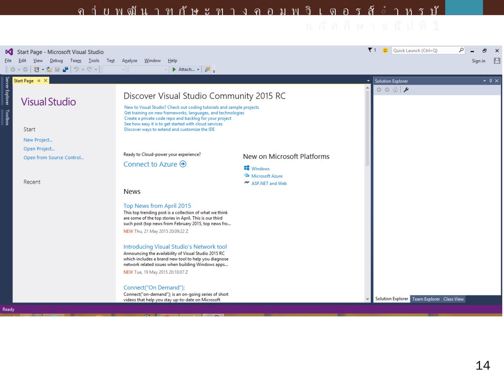
Task: Click the Find in Files icon
Action: [x=207, y=70]
